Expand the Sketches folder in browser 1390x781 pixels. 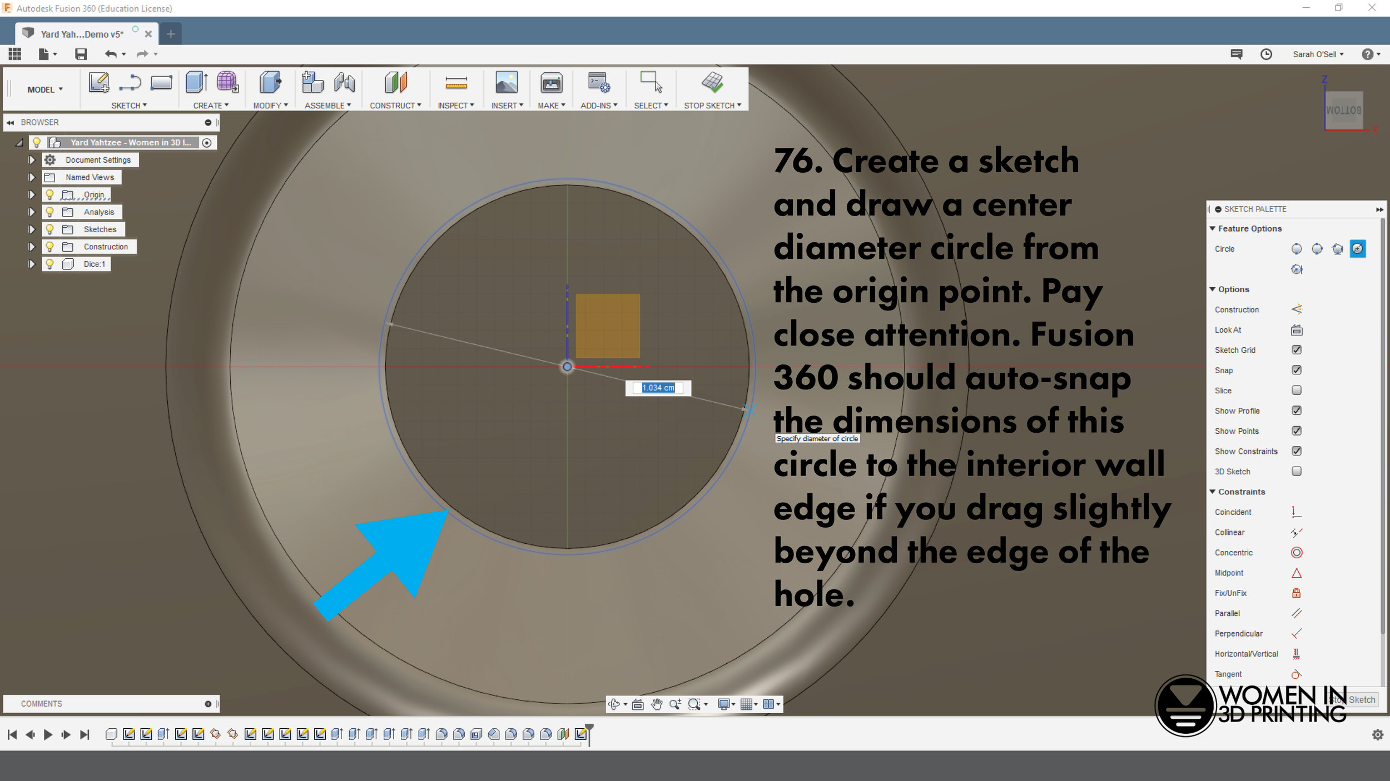point(32,229)
